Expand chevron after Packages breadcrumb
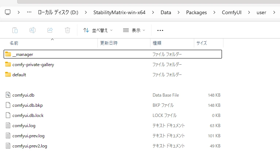The height and width of the screenshot is (154, 280). pyautogui.click(x=214, y=12)
